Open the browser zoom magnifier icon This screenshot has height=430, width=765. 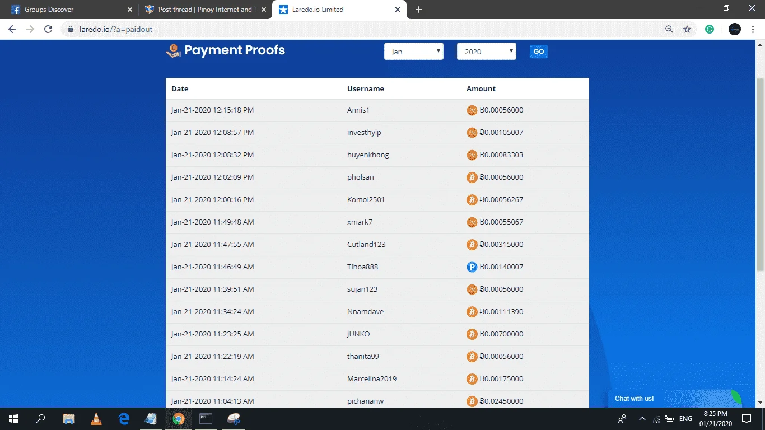pyautogui.click(x=669, y=29)
